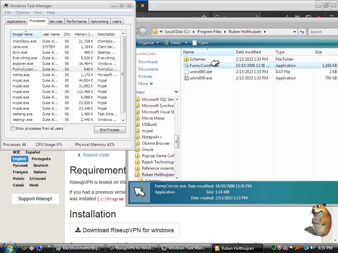This screenshot has width=338, height=253.
Task: Open recent pages dropdown near nav buttons
Action: tap(149, 32)
